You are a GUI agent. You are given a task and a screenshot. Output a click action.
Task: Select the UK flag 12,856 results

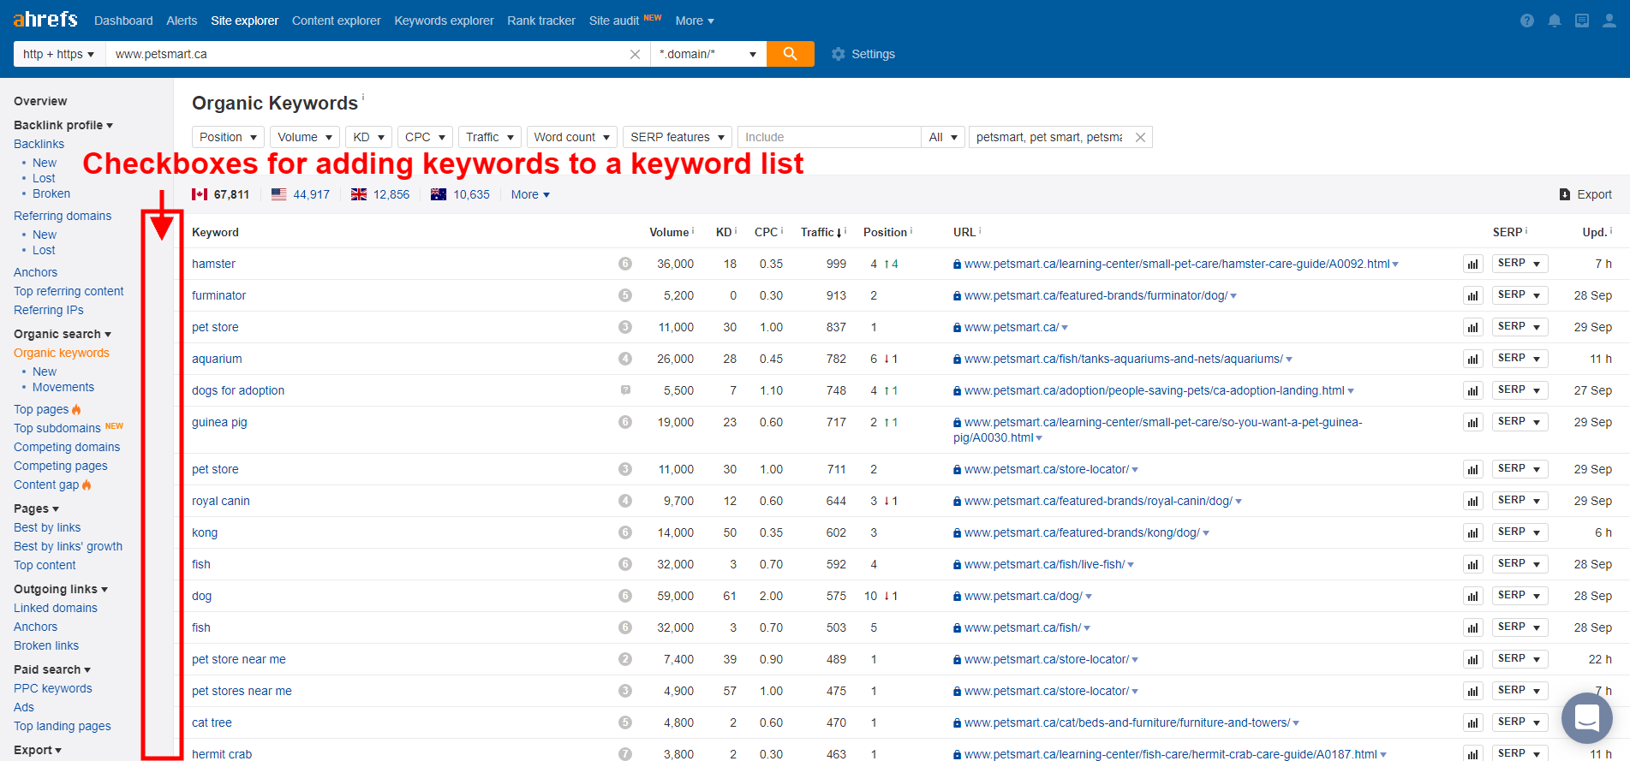[x=380, y=194]
